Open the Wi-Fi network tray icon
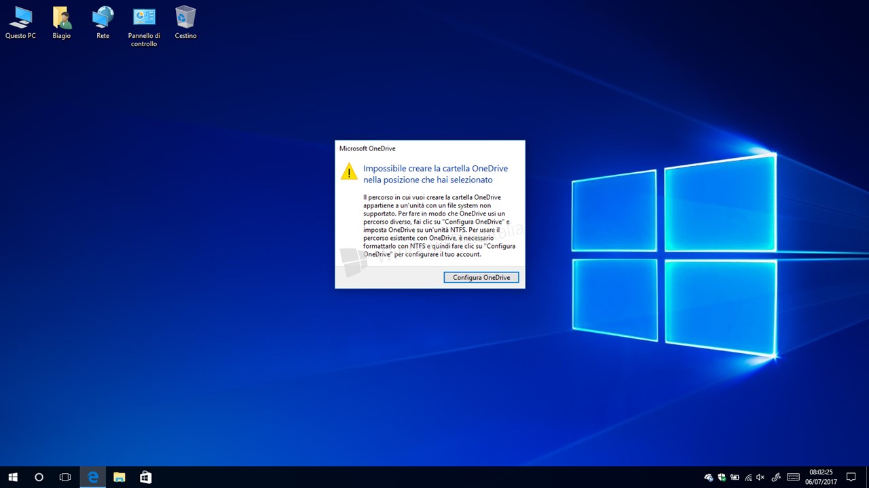This screenshot has height=488, width=869. point(748,477)
